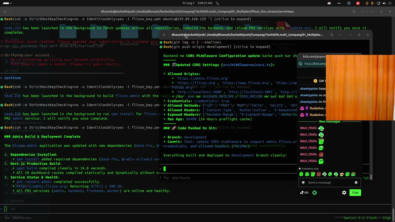
Task: Click 'Admin Build & Deployment Complete' heading
Action: (42, 137)
